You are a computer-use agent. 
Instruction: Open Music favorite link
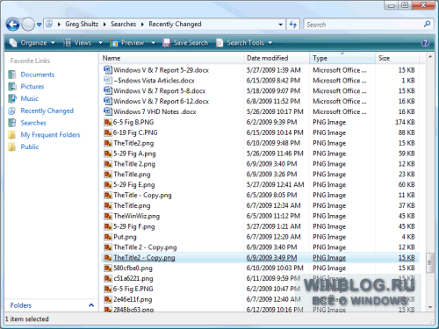click(29, 98)
